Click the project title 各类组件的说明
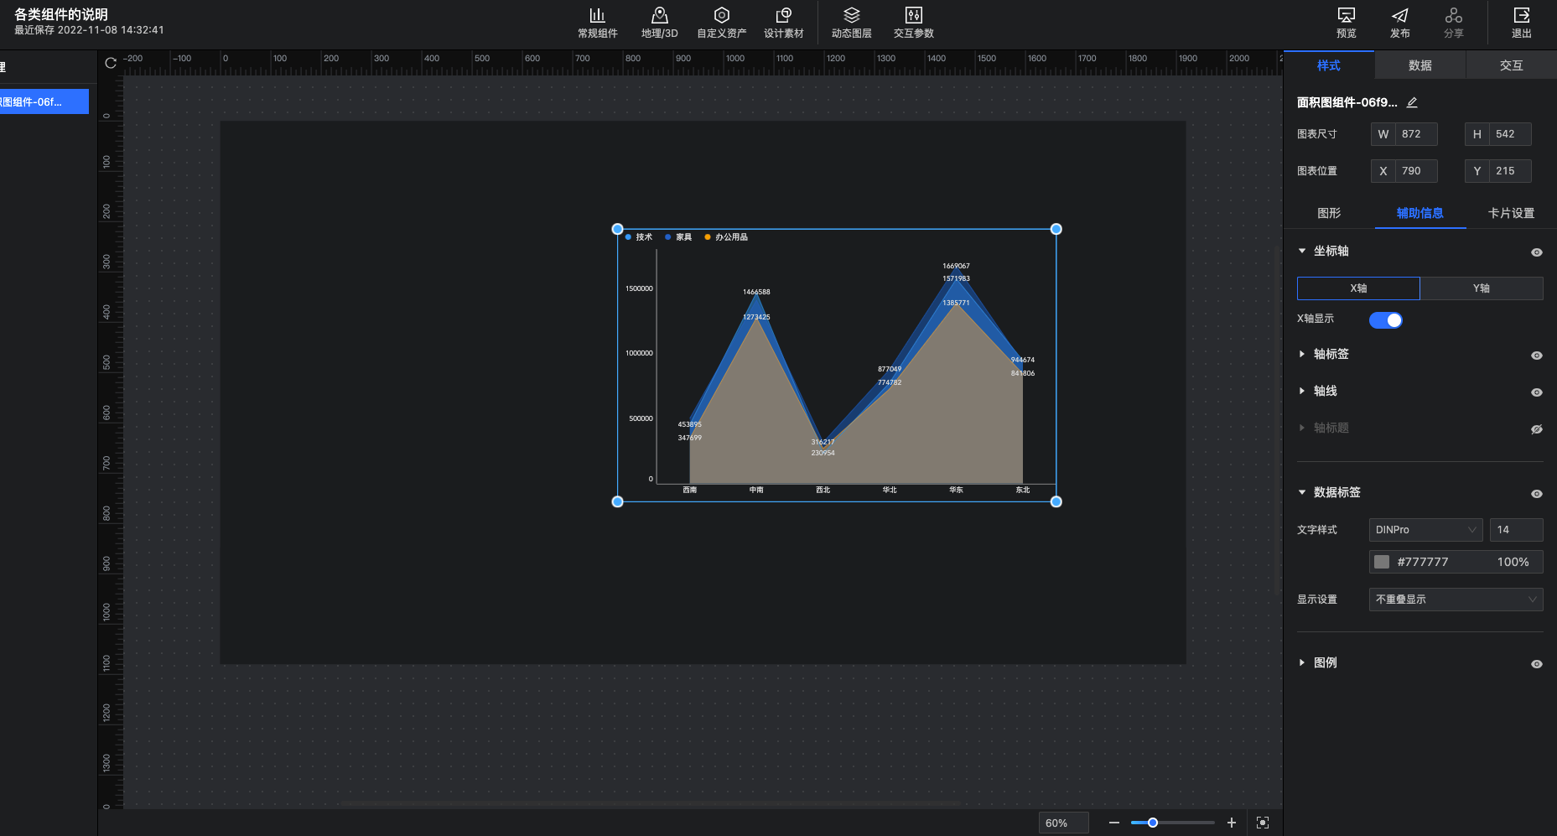This screenshot has width=1557, height=836. (61, 14)
